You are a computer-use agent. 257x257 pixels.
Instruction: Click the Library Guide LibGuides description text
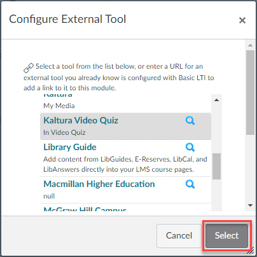[125, 164]
